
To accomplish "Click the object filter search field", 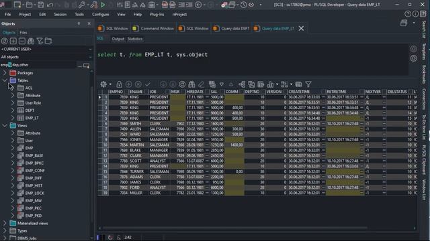I will (38, 65).
